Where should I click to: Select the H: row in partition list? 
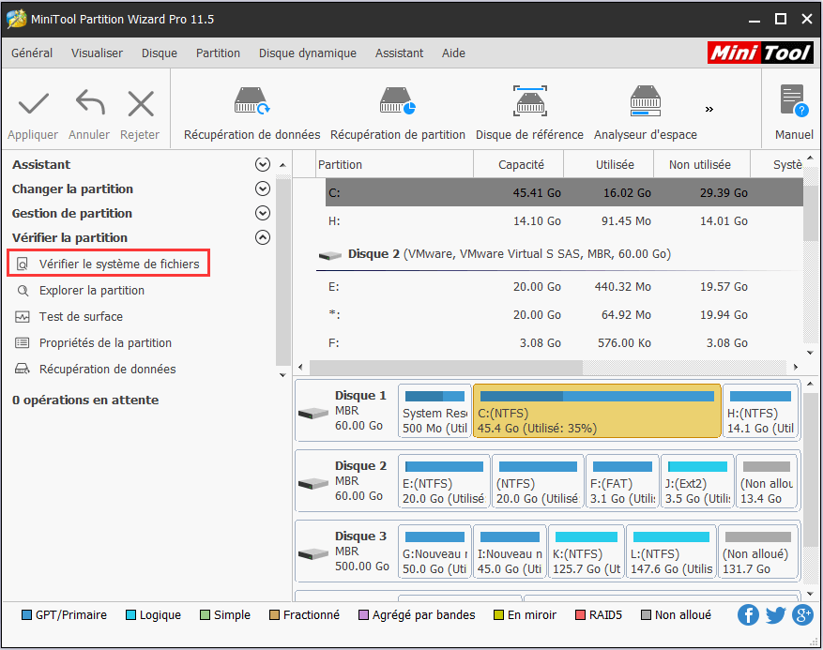click(x=564, y=220)
